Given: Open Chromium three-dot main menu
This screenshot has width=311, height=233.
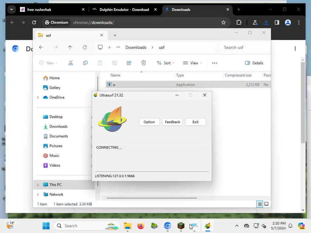Looking at the screenshot, I should pyautogui.click(x=299, y=22).
